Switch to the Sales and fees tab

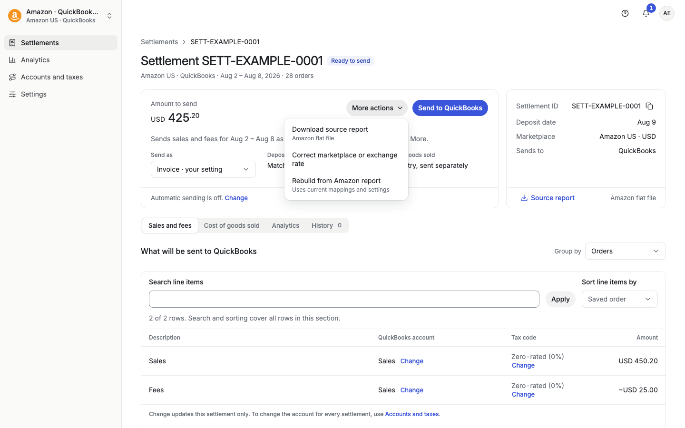(170, 225)
